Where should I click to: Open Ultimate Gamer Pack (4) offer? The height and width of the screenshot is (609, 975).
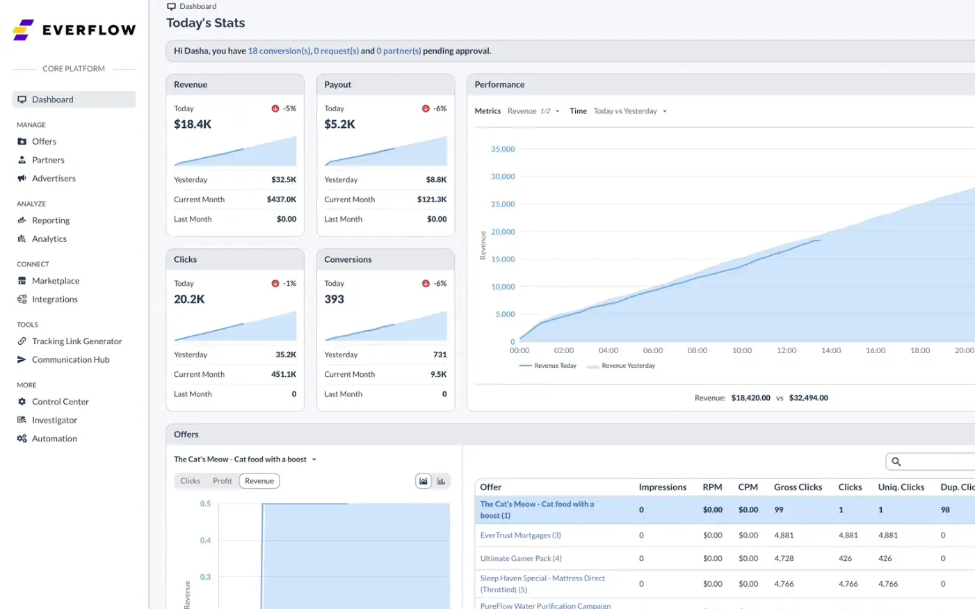pyautogui.click(x=521, y=558)
